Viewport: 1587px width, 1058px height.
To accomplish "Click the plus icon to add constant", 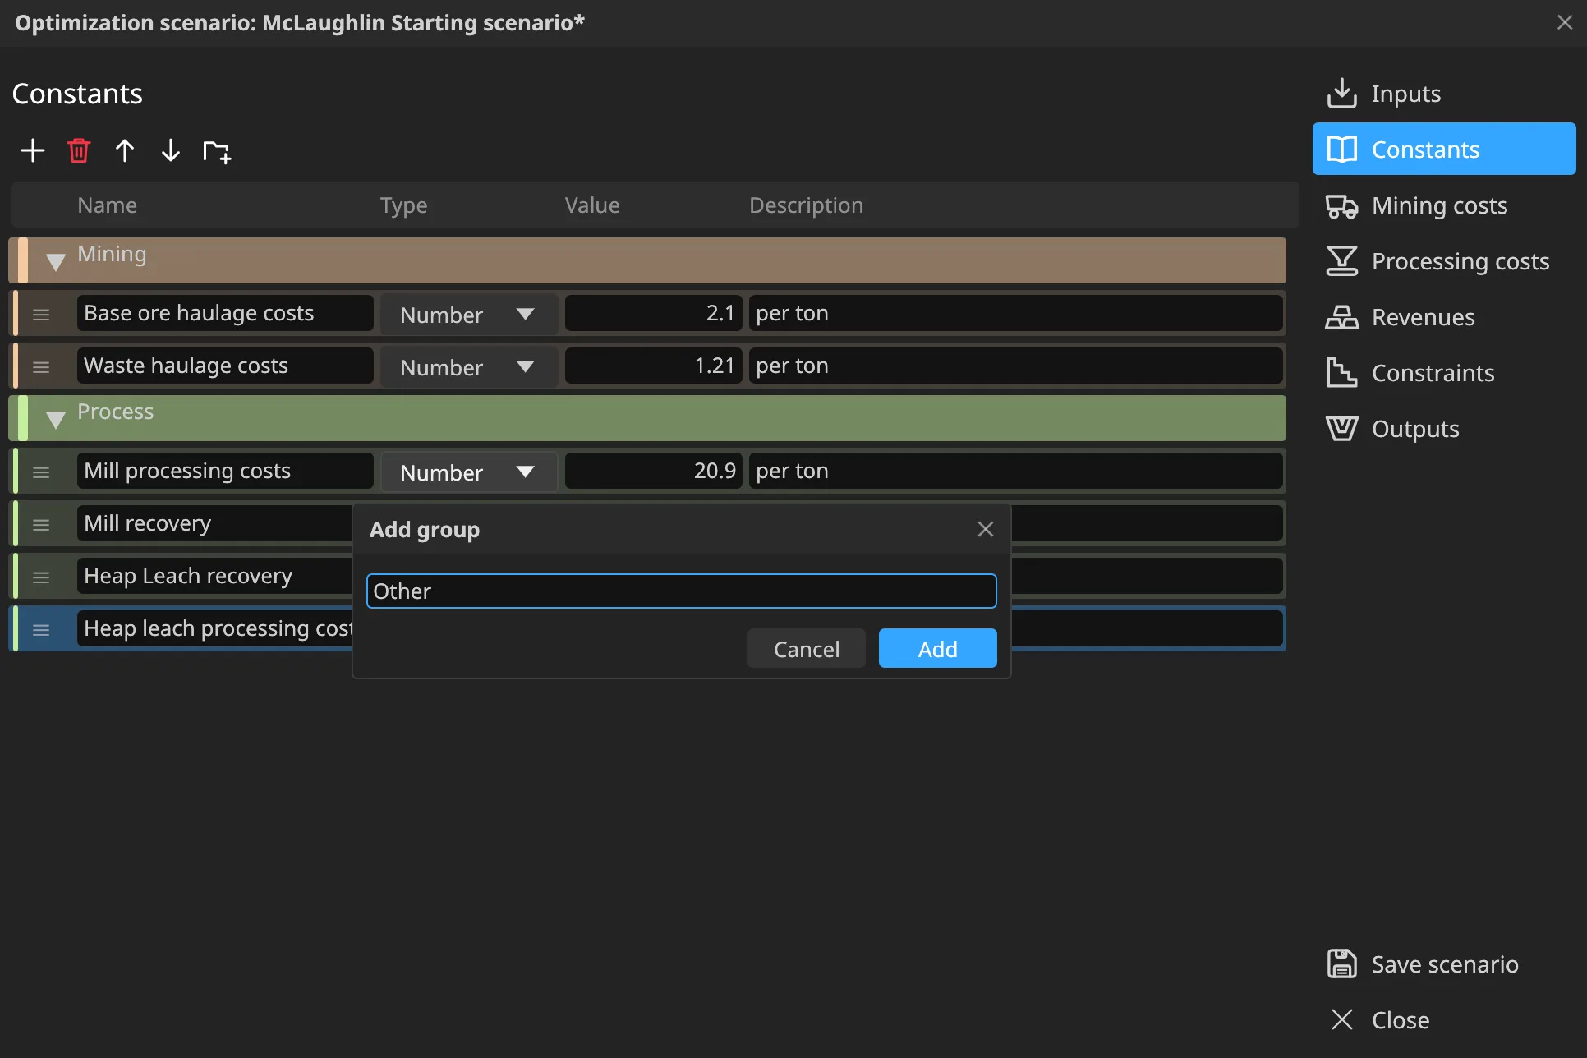I will [33, 150].
